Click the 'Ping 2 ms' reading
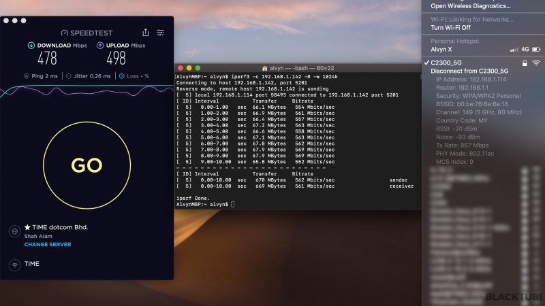The width and height of the screenshot is (545, 306). coord(44,76)
